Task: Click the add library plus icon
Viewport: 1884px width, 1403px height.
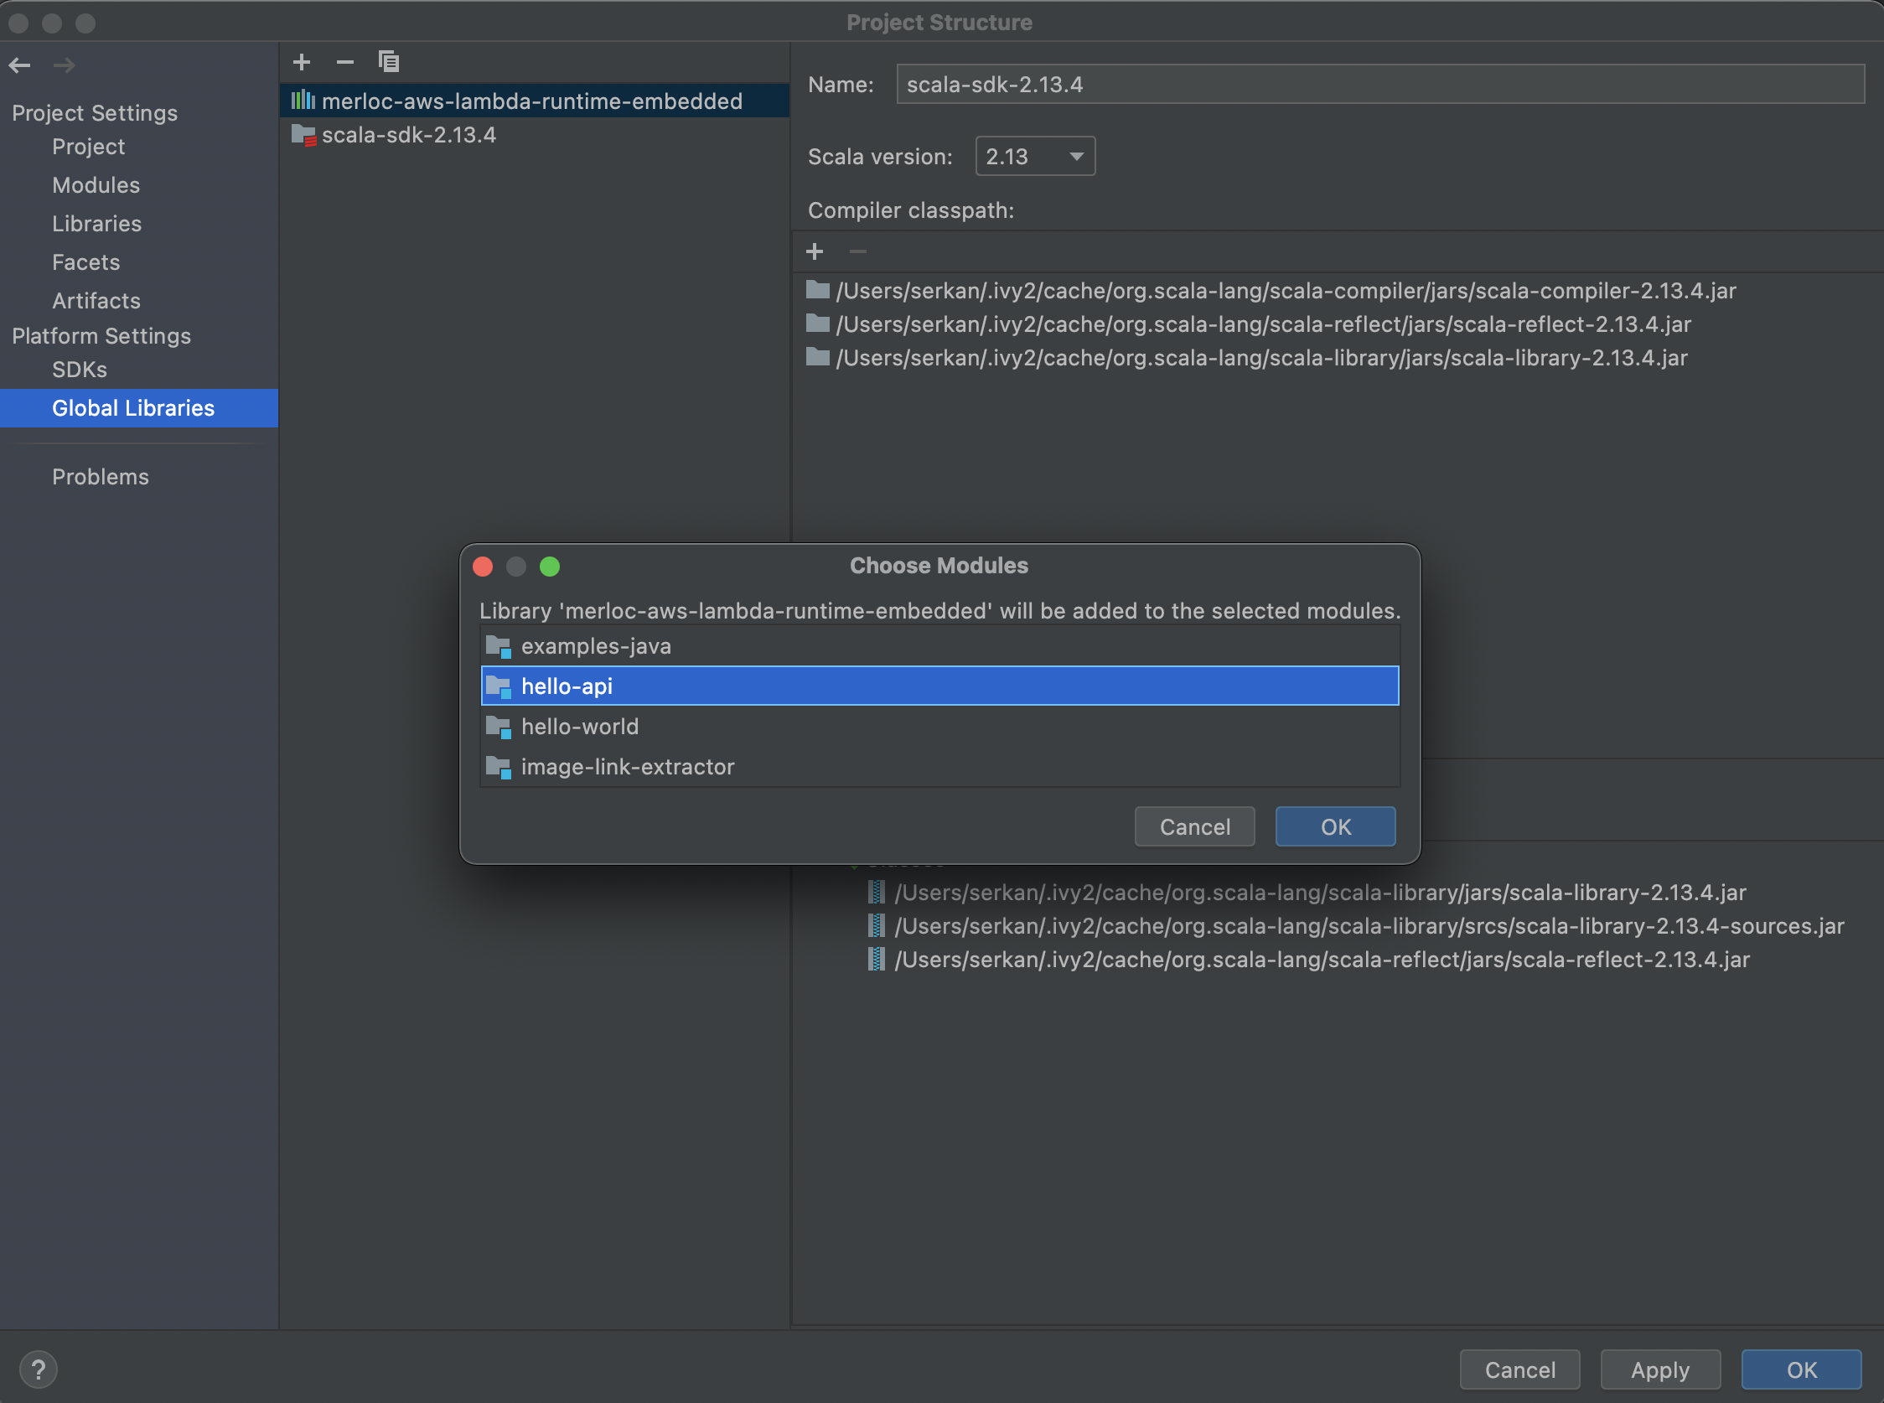Action: coord(302,62)
